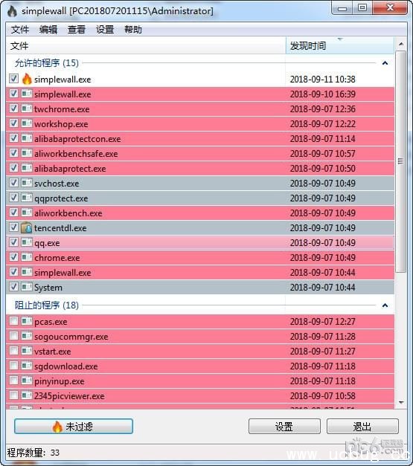Click the flame icon beside the first simplewall.exe
Image resolution: width=413 pixels, height=466 pixels.
pyautogui.click(x=27, y=79)
